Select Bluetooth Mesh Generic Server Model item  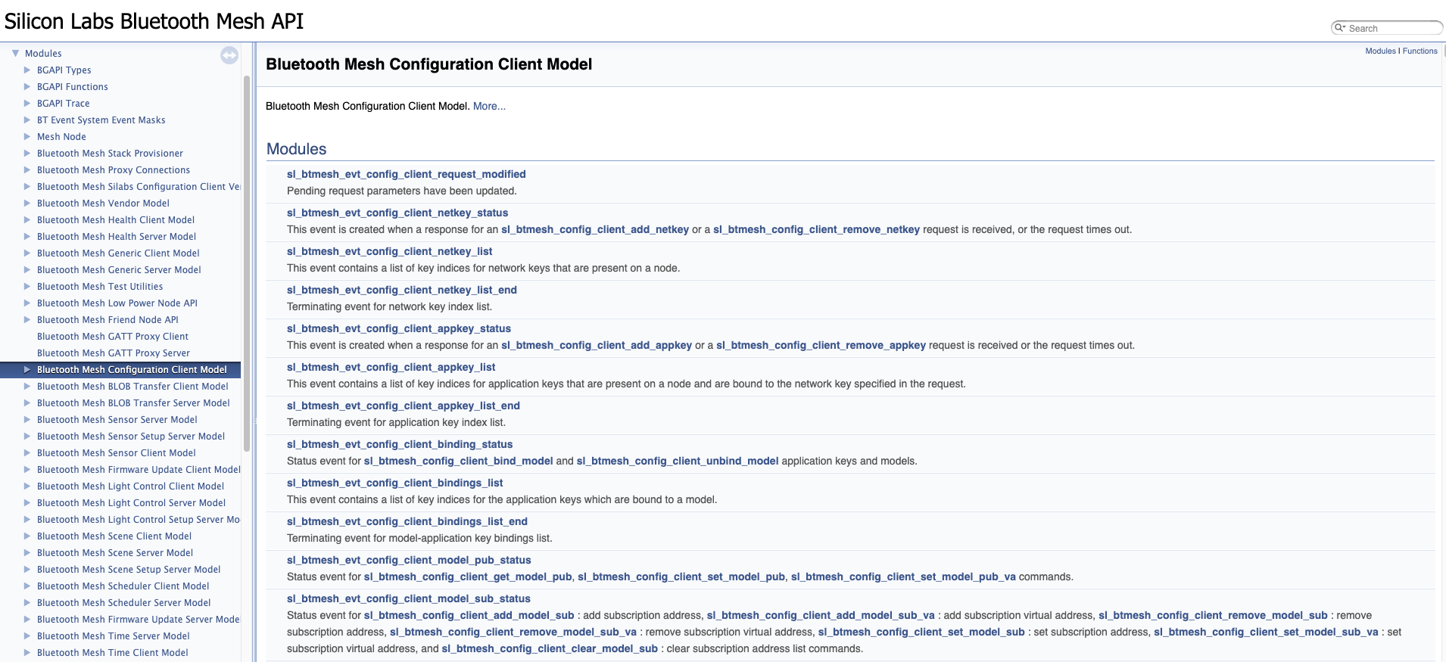coord(119,269)
